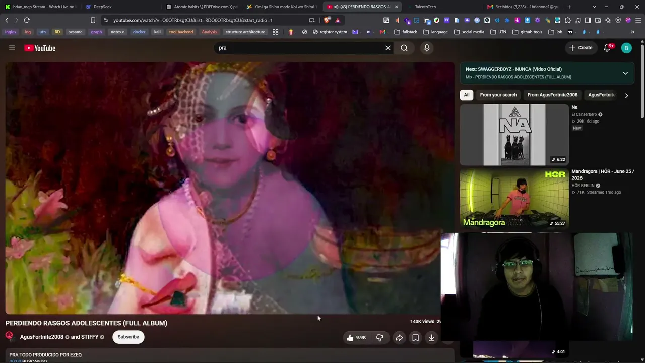
Task: Open the Mandragora HÖR video thumbnail
Action: pyautogui.click(x=514, y=199)
